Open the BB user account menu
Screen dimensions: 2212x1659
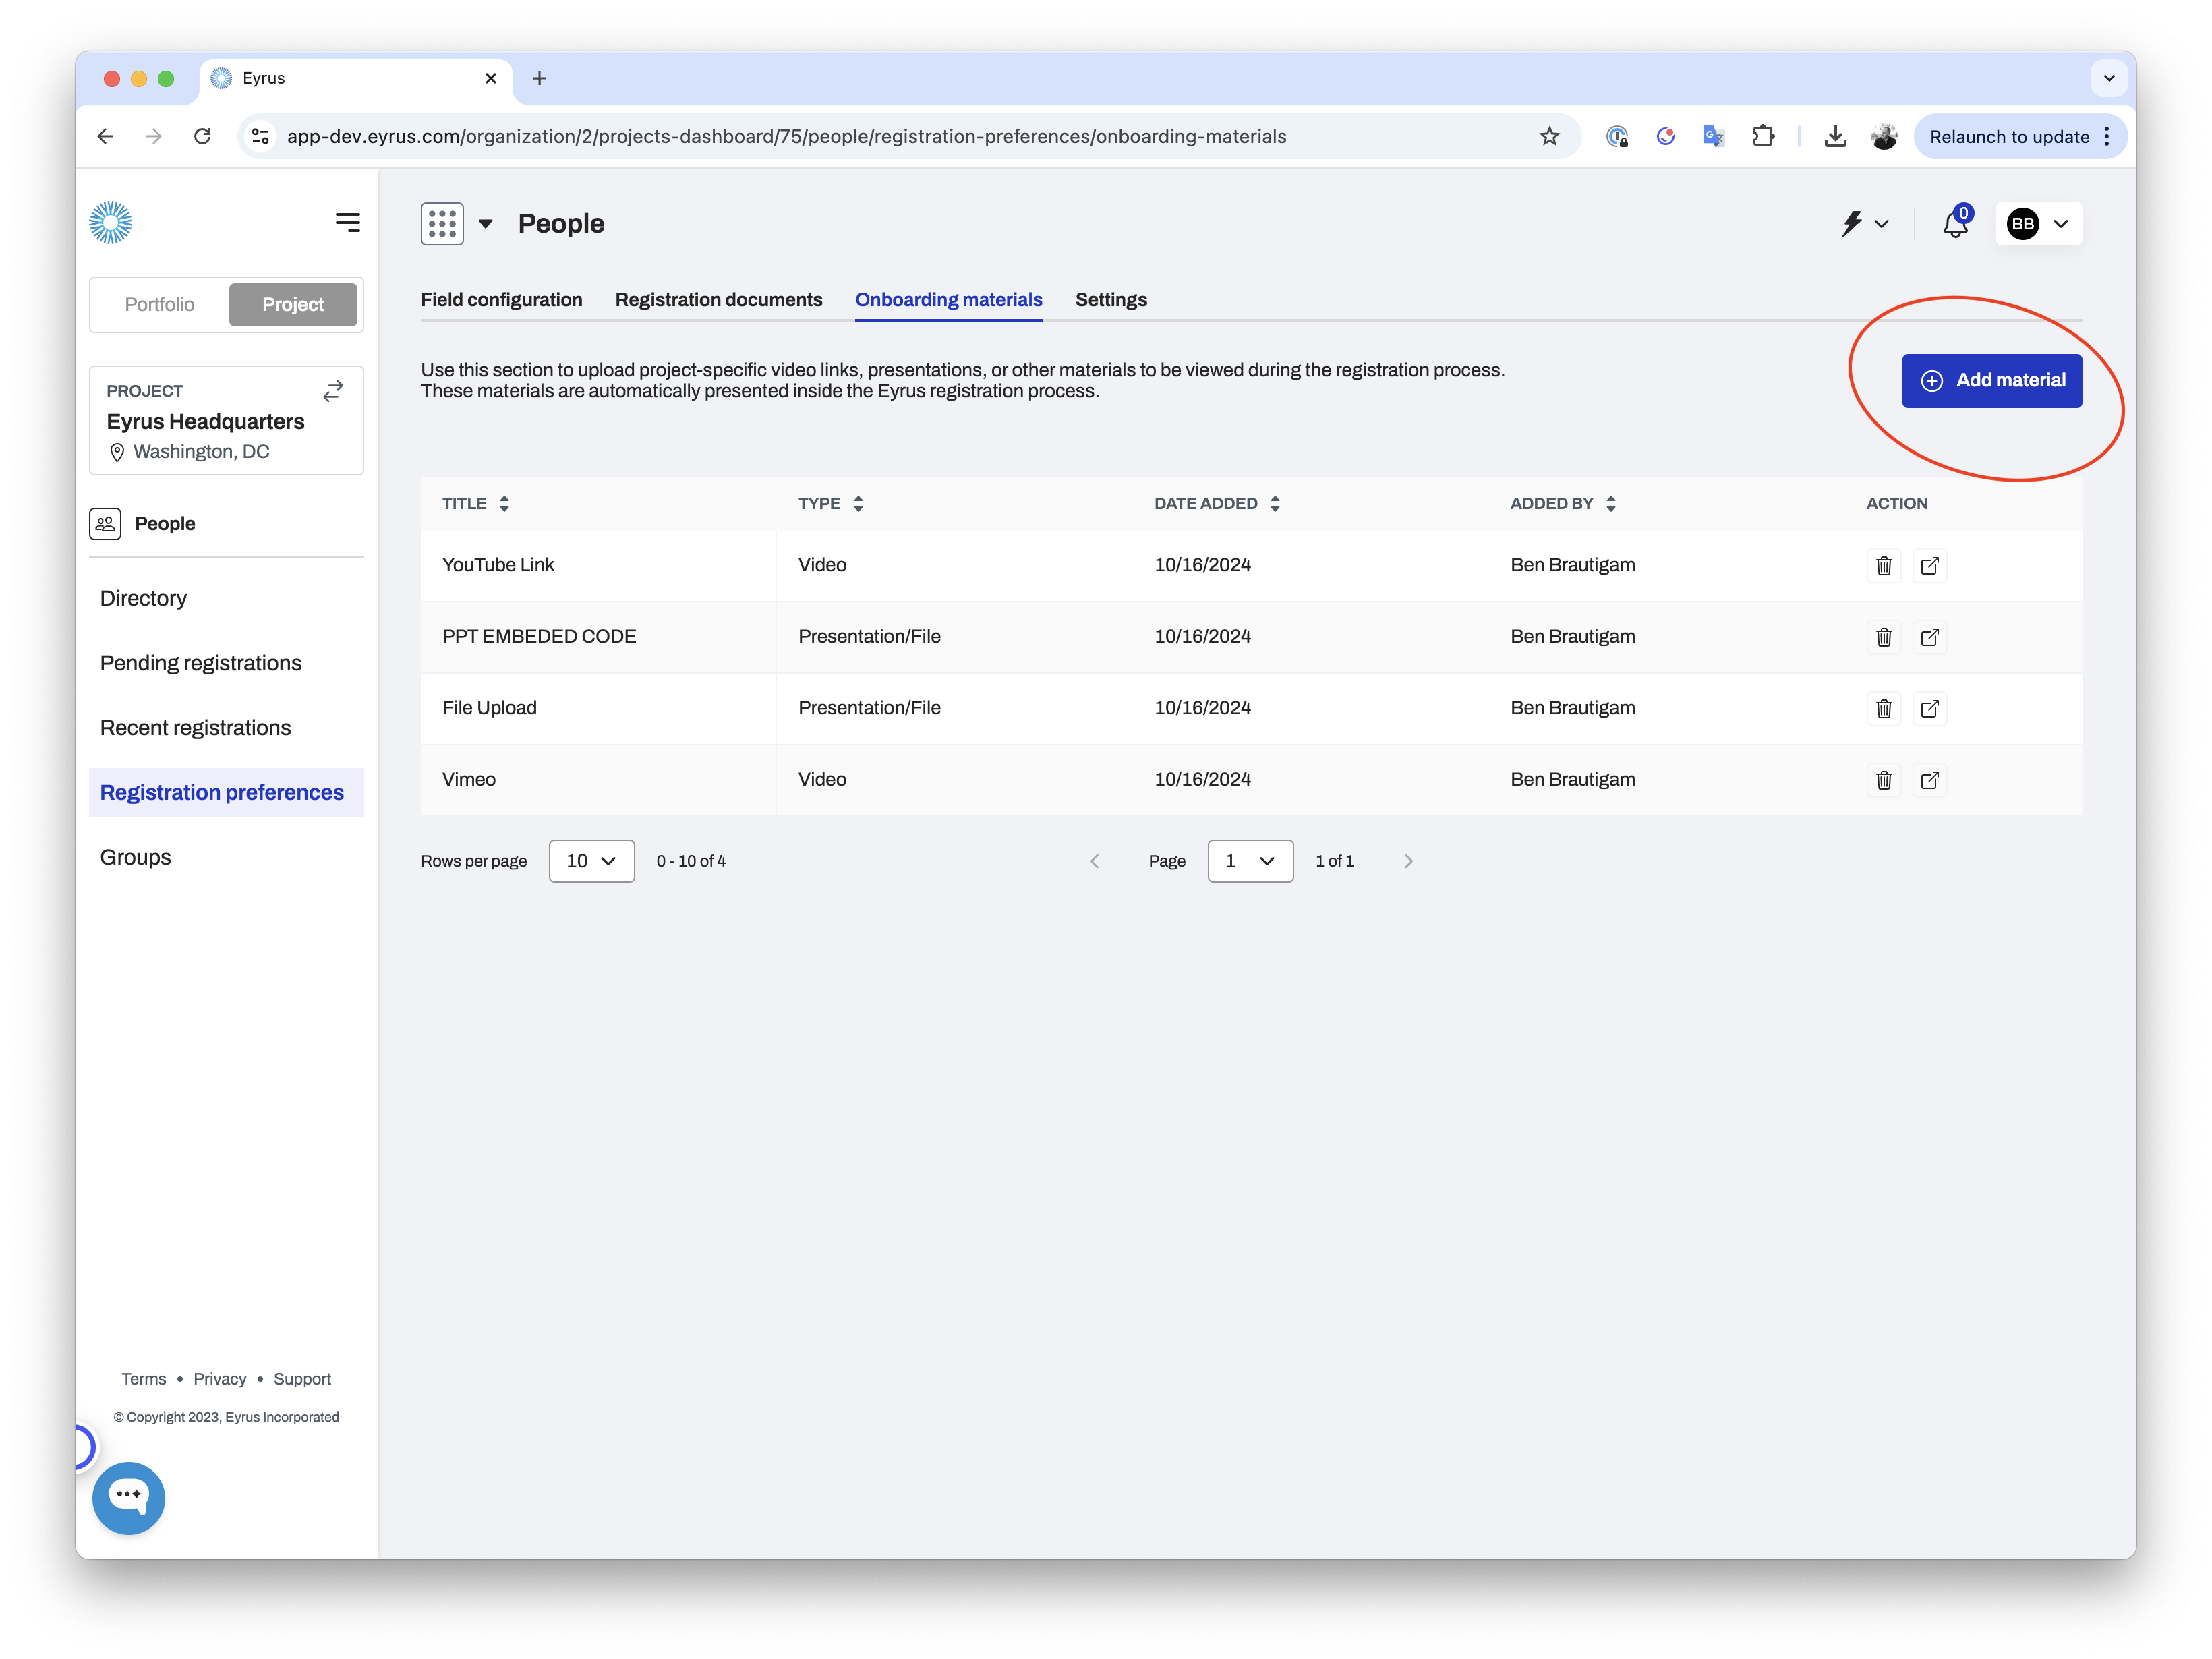(2038, 224)
